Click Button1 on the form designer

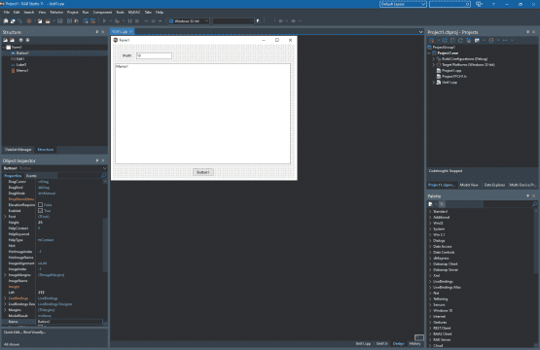click(202, 172)
